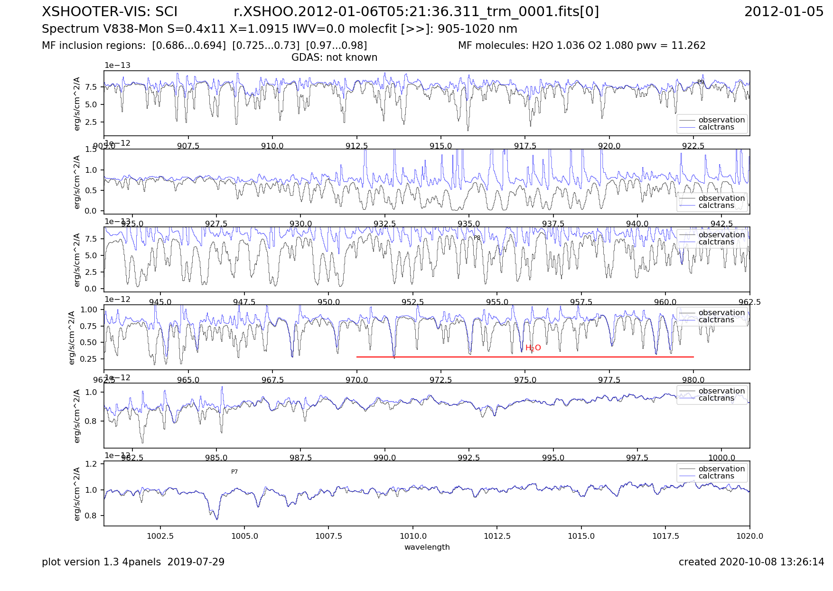Click the GDAS: not known label

pos(334,57)
